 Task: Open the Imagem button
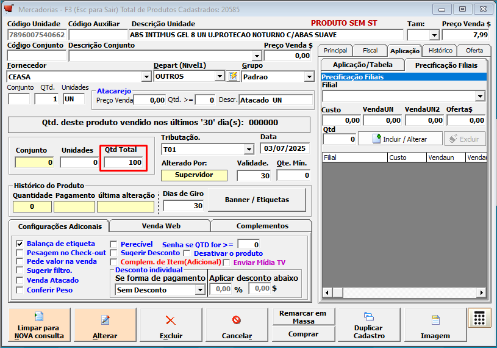point(435,325)
